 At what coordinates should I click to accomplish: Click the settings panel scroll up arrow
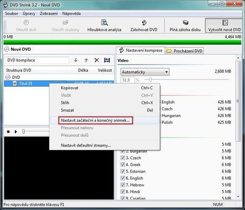click(x=238, y=58)
